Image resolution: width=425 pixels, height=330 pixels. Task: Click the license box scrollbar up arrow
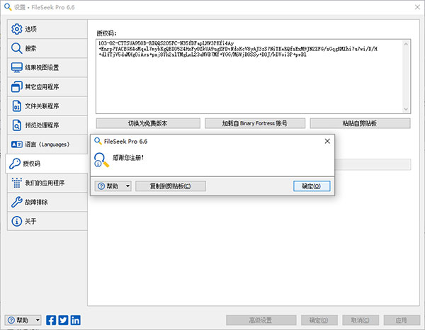point(406,44)
